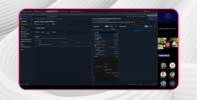The height and width of the screenshot is (100, 197).
Task: Open the CloudWatch breadcrumb link
Action: point(31,19)
